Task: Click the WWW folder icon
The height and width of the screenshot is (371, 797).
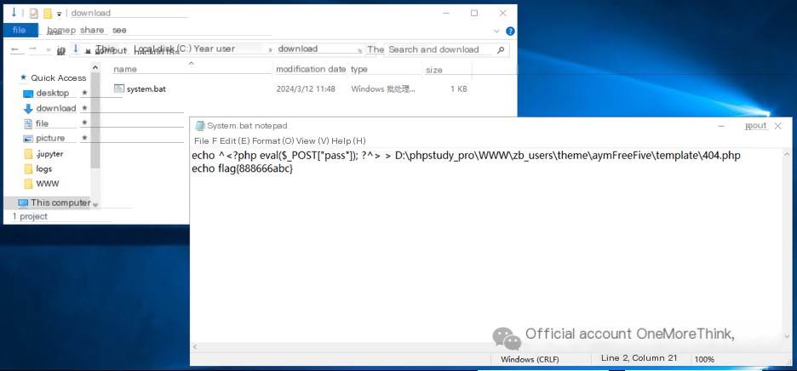Action: point(28,184)
